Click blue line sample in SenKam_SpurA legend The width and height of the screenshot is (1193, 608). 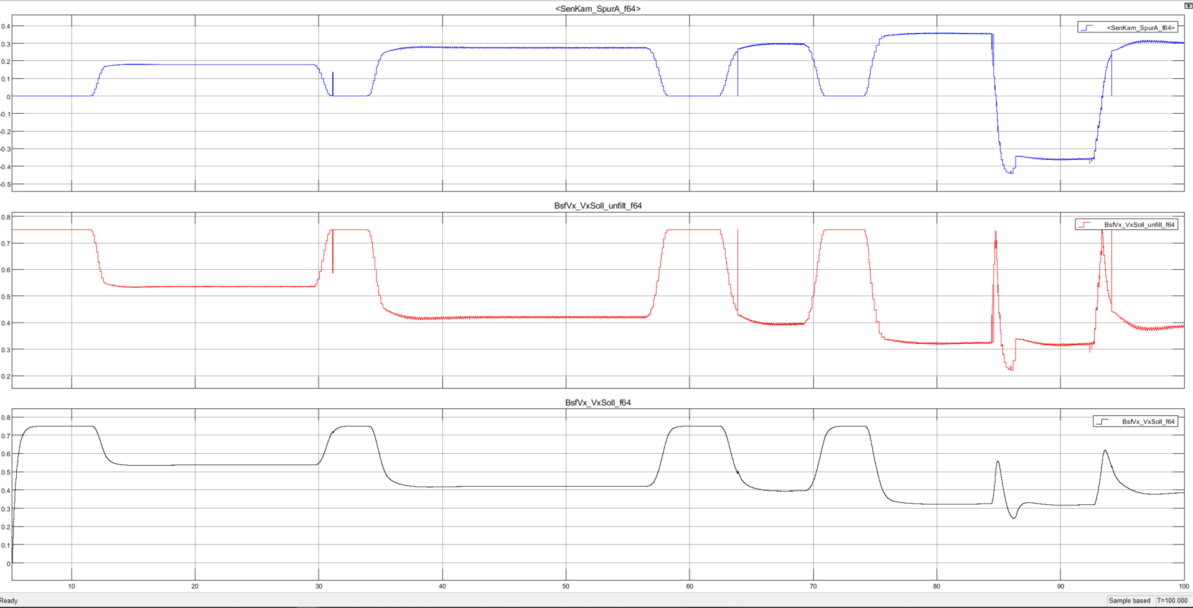[1088, 28]
